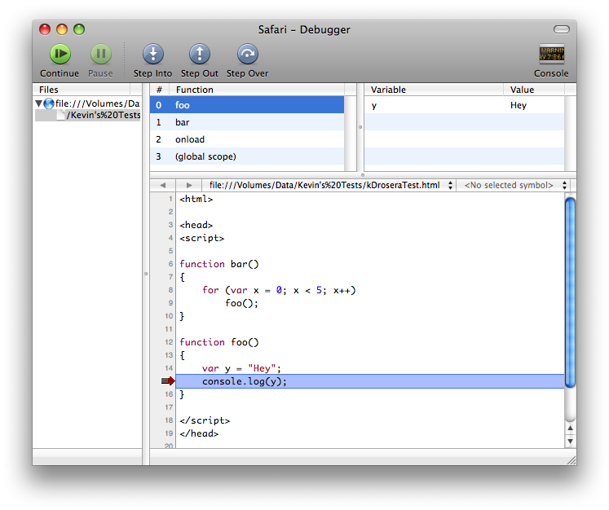The width and height of the screenshot is (609, 510).
Task: Click the red breakpoint arrow marker
Action: click(168, 381)
